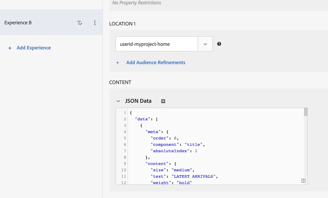Click plus icon beside Add Audience Refinements
The width and height of the screenshot is (328, 198).
118,63
